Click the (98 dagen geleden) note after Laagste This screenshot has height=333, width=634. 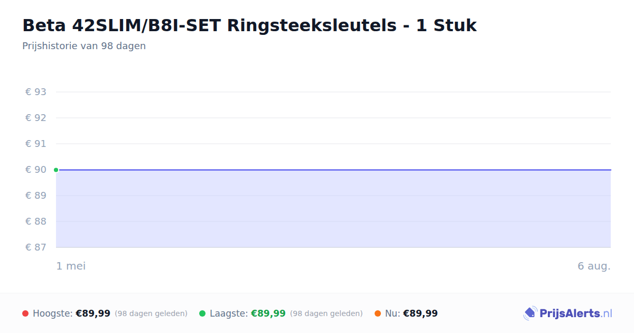click(327, 313)
